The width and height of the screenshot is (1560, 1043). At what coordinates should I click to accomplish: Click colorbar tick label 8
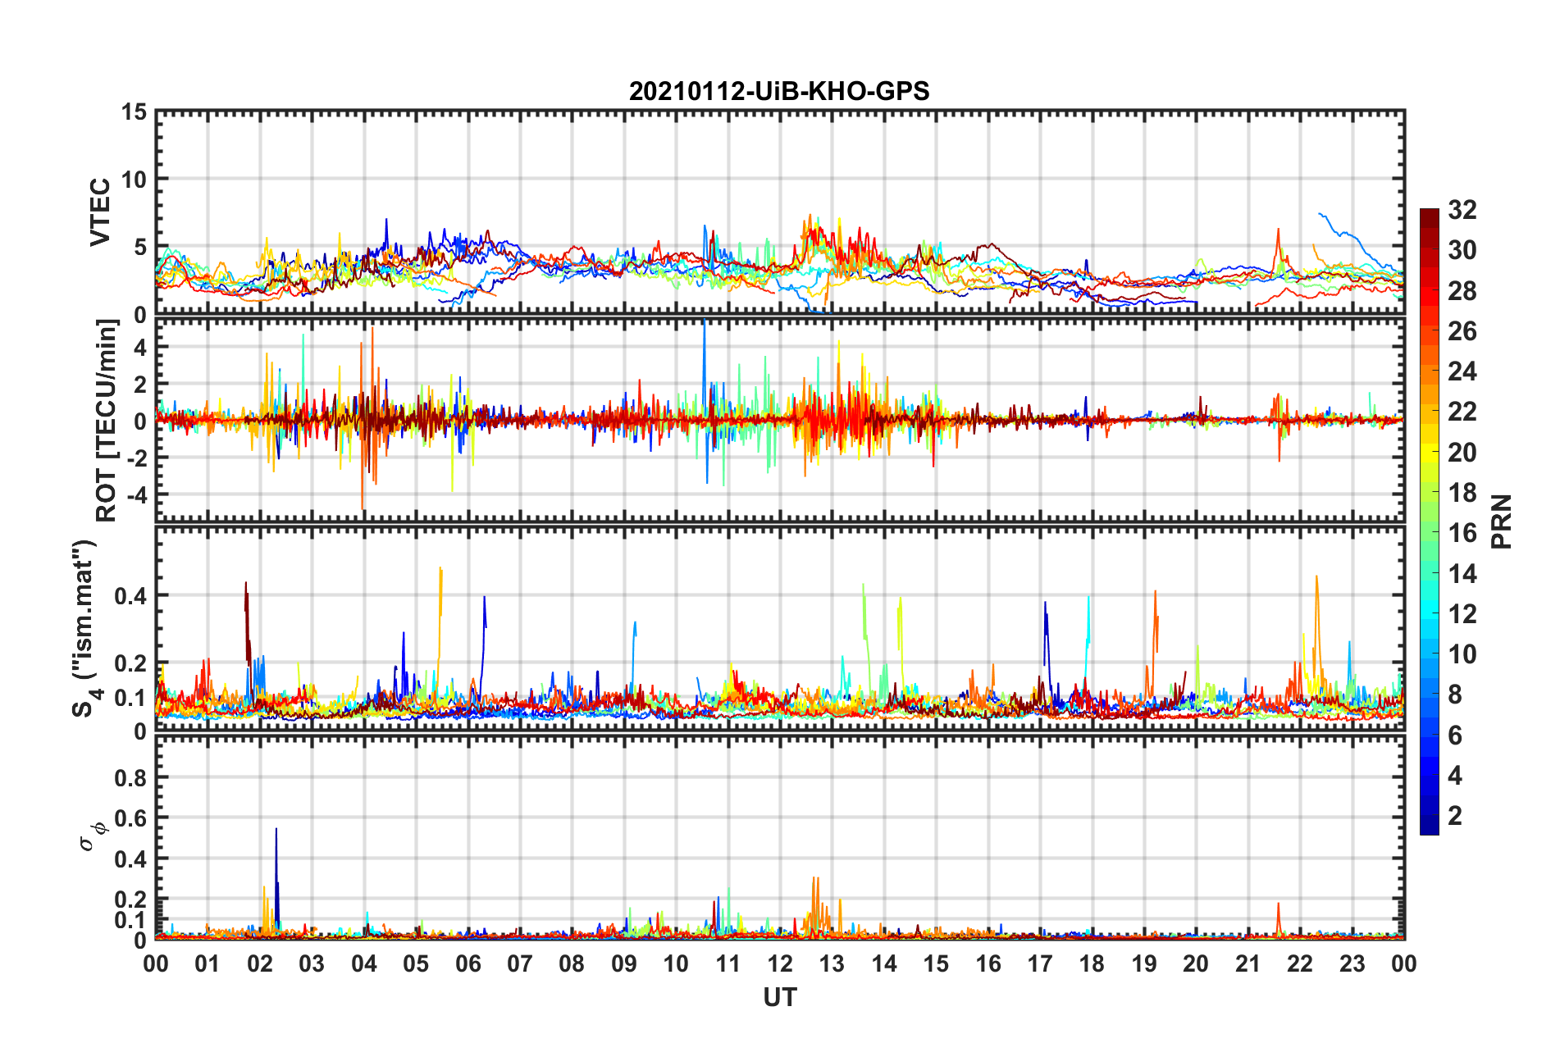[1455, 695]
